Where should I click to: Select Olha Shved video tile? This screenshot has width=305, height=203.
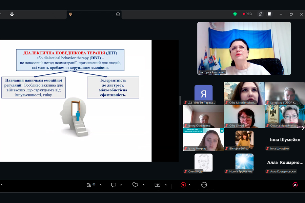pos(244,116)
